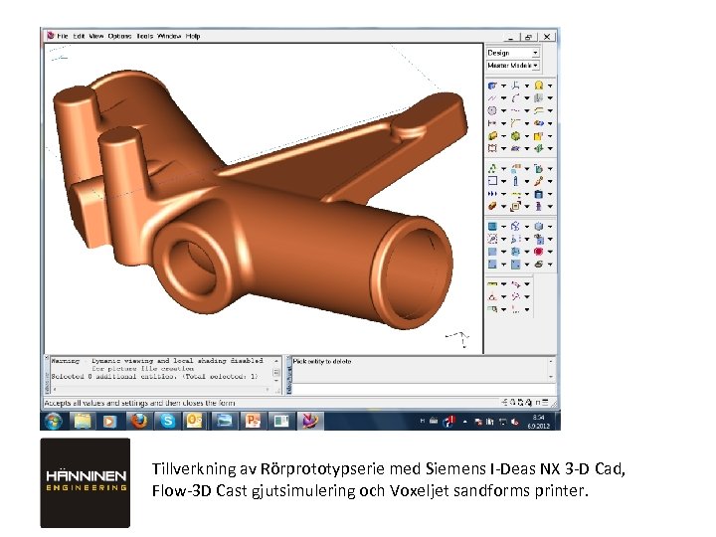Select the yellow solid block icon
Image resolution: width=716 pixels, height=537 pixels.
[492, 136]
